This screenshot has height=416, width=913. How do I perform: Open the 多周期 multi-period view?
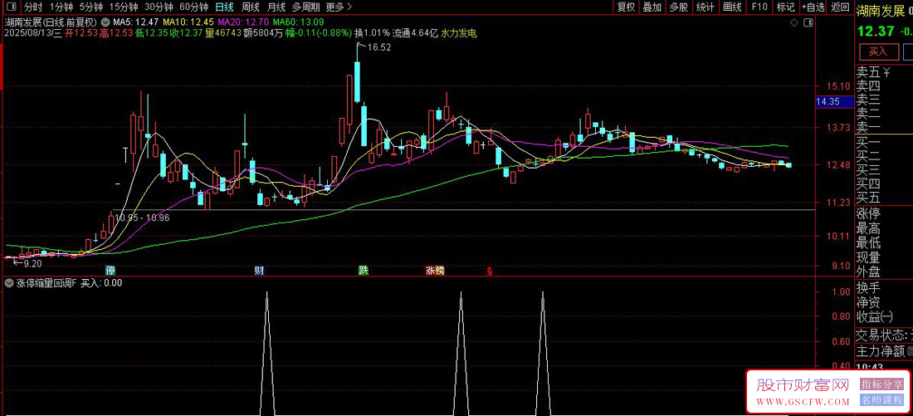coord(305,7)
